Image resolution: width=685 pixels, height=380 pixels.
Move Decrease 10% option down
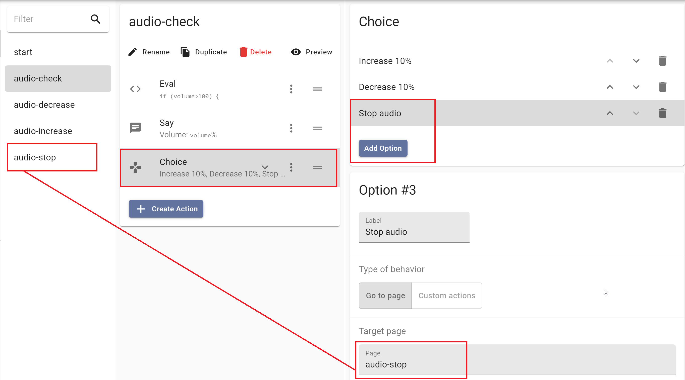(x=636, y=87)
